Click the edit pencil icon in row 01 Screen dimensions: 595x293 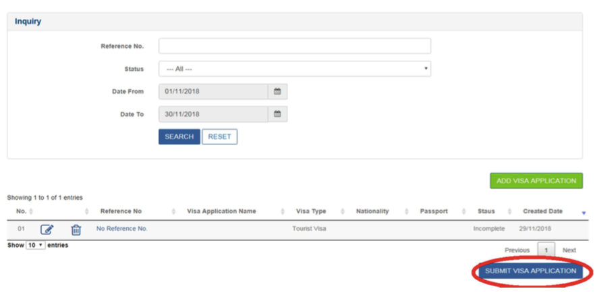coord(47,230)
